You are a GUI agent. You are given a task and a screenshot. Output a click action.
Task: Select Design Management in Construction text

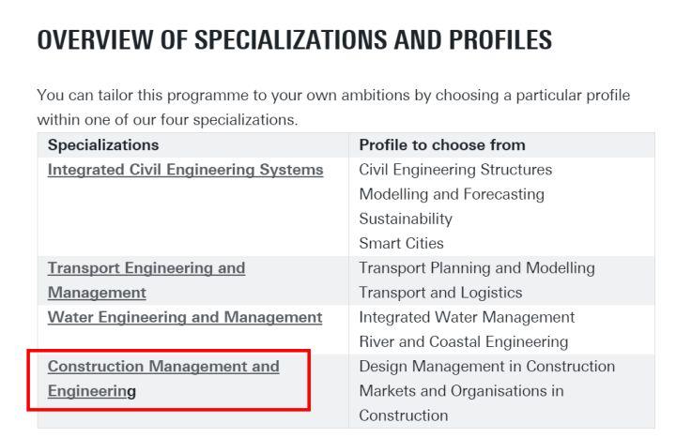point(486,366)
